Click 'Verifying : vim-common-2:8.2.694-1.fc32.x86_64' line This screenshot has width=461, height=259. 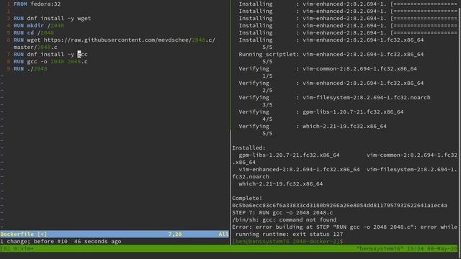click(x=328, y=69)
